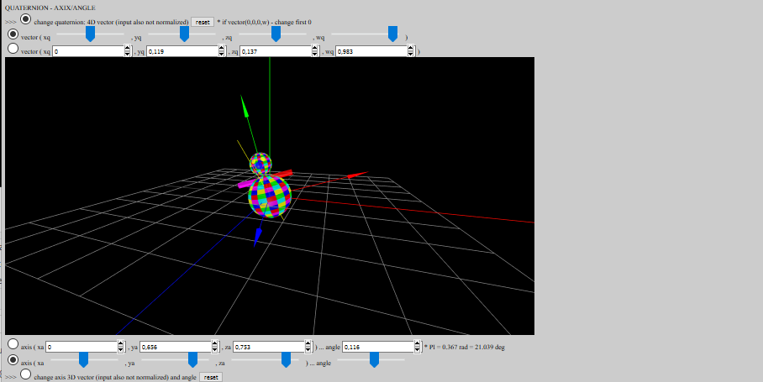Click the angle field stepper arrows
Viewport: 763px width, 382px height.
click(x=418, y=347)
